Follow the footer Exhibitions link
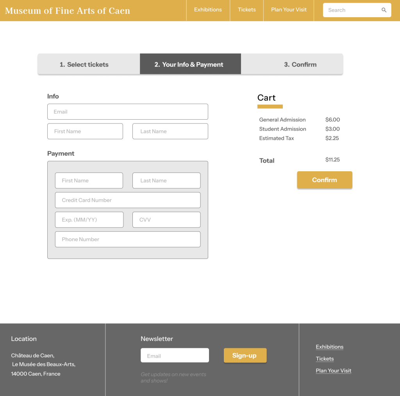The image size is (400, 396). pyautogui.click(x=329, y=347)
